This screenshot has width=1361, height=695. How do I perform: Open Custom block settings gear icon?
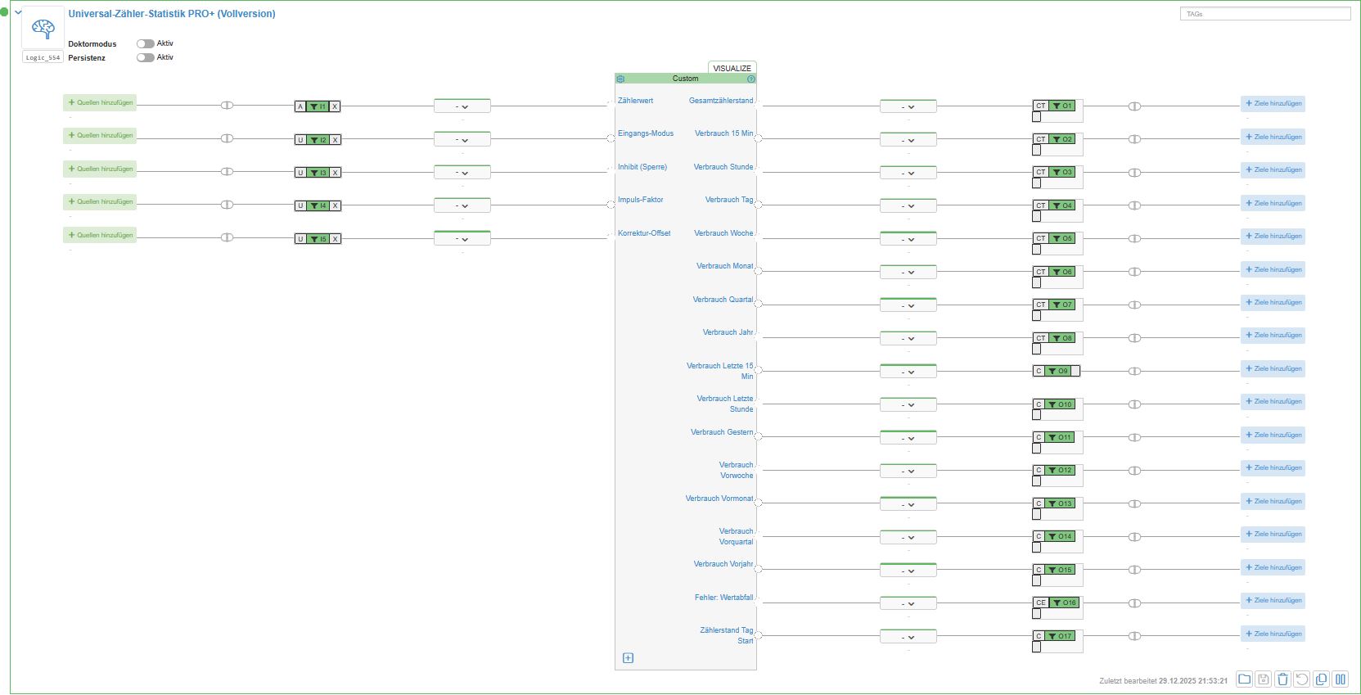(x=620, y=79)
